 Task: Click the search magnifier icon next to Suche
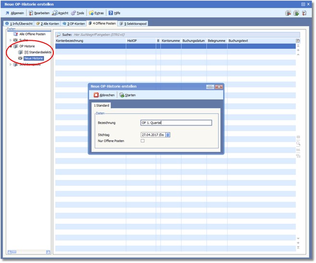(58, 35)
